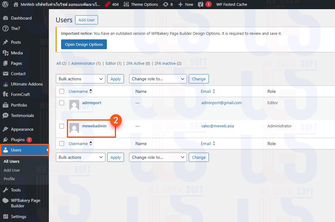Viewport: 335px width, 222px height.
Task: Click the mewebadmin avatar thumbnail
Action: (x=74, y=128)
